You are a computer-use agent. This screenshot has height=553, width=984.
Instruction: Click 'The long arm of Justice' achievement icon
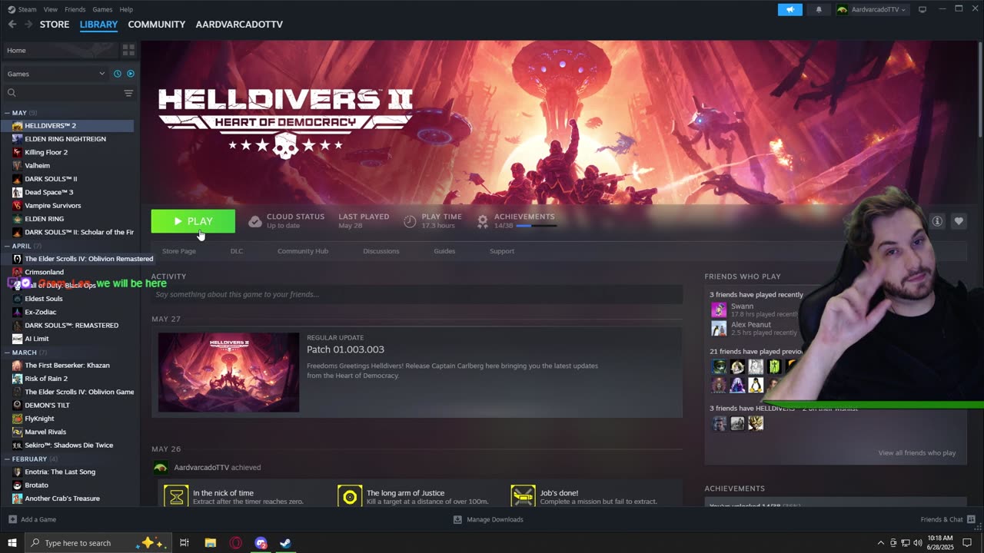click(x=350, y=497)
